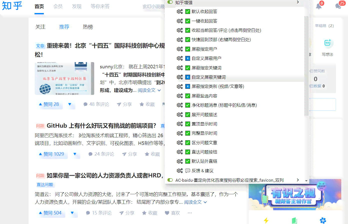Click gear icon beside 默认站外直链

pyautogui.click(x=180, y=161)
